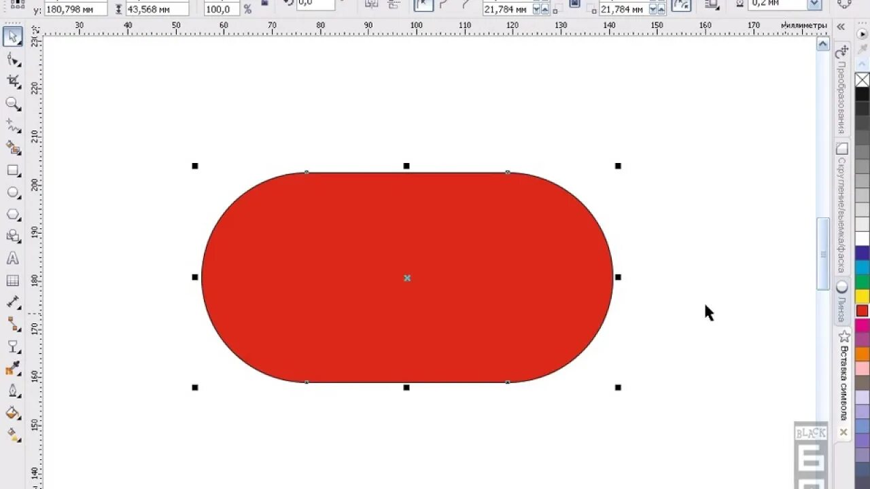Increase first corner radius with up arrow
The height and width of the screenshot is (489, 870).
point(546,10)
